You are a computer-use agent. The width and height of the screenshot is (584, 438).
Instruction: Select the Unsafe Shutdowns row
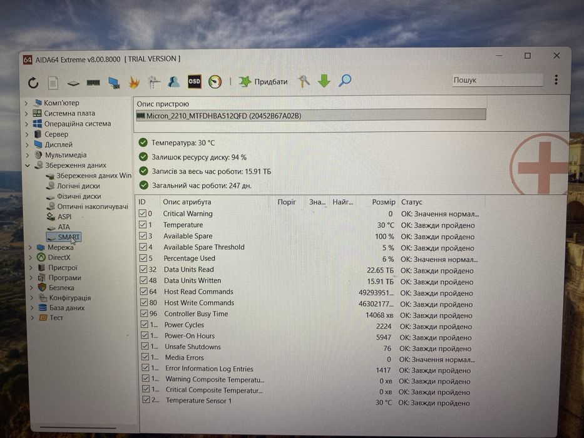tap(307, 347)
